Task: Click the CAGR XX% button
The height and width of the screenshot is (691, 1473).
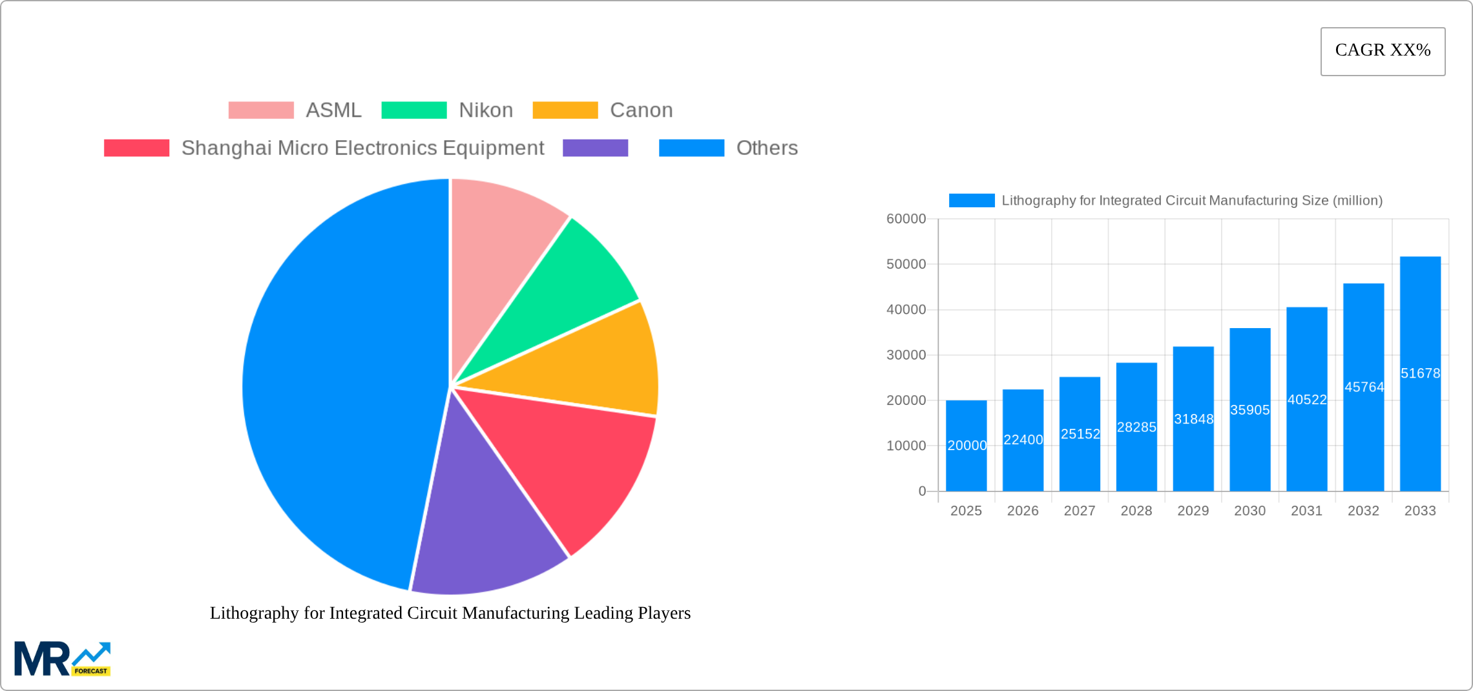Action: tap(1383, 50)
